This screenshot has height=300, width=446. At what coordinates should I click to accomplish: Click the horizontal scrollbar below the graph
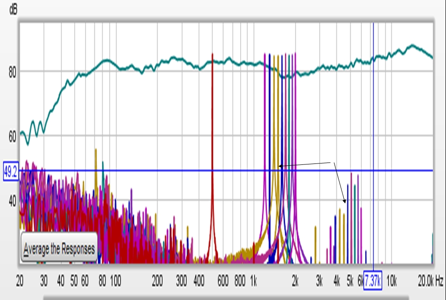click(226, 298)
